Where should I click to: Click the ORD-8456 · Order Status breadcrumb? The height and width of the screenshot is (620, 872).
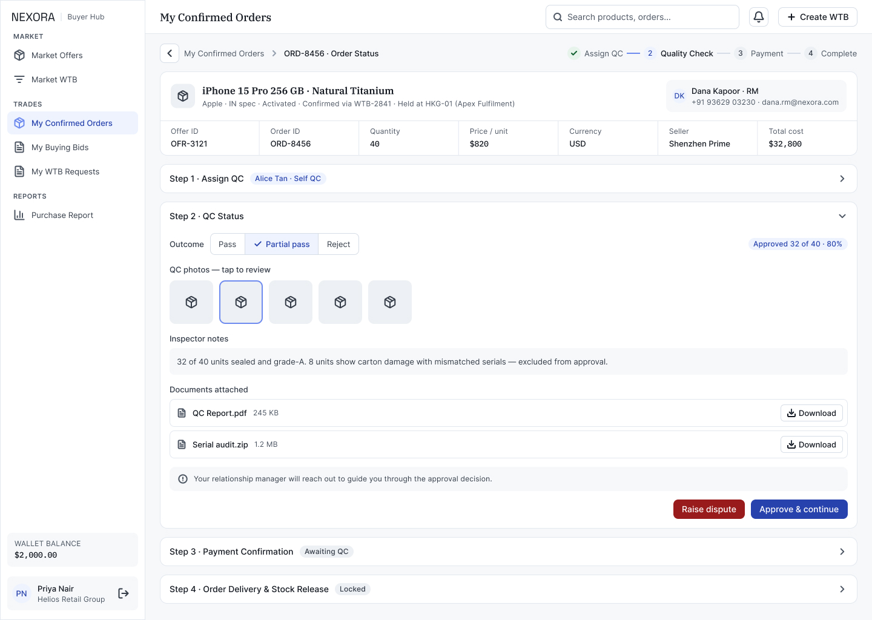click(331, 53)
